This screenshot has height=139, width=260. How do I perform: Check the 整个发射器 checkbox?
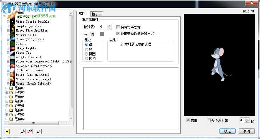click(209, 120)
